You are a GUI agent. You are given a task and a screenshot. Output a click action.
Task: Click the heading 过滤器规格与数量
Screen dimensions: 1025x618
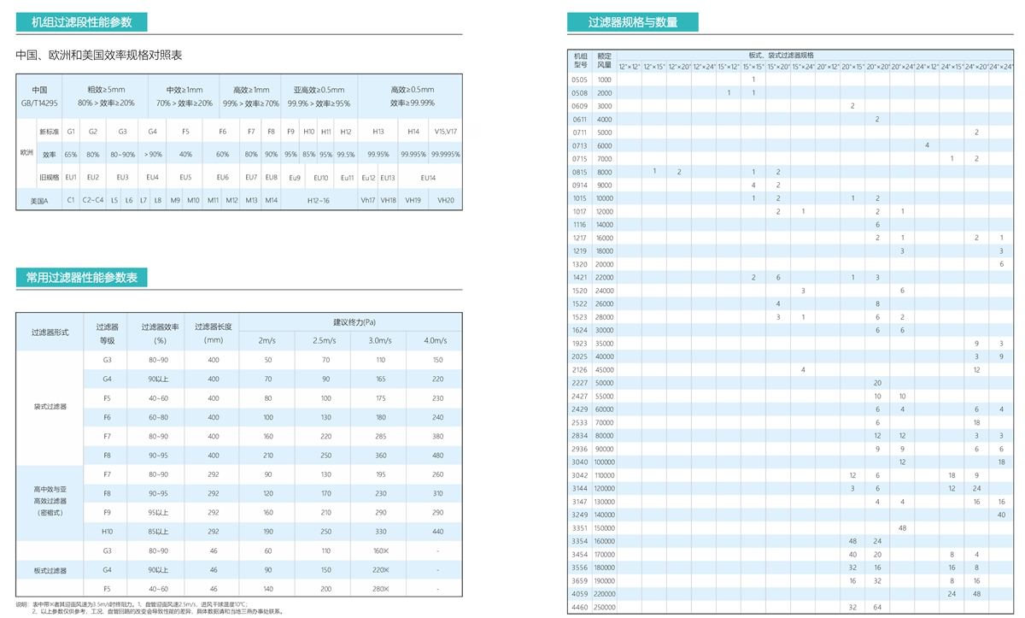tap(633, 22)
